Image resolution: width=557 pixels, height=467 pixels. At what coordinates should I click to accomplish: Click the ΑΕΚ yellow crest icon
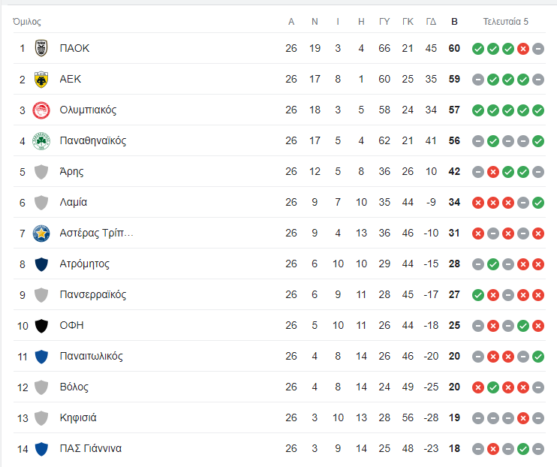[x=41, y=80]
